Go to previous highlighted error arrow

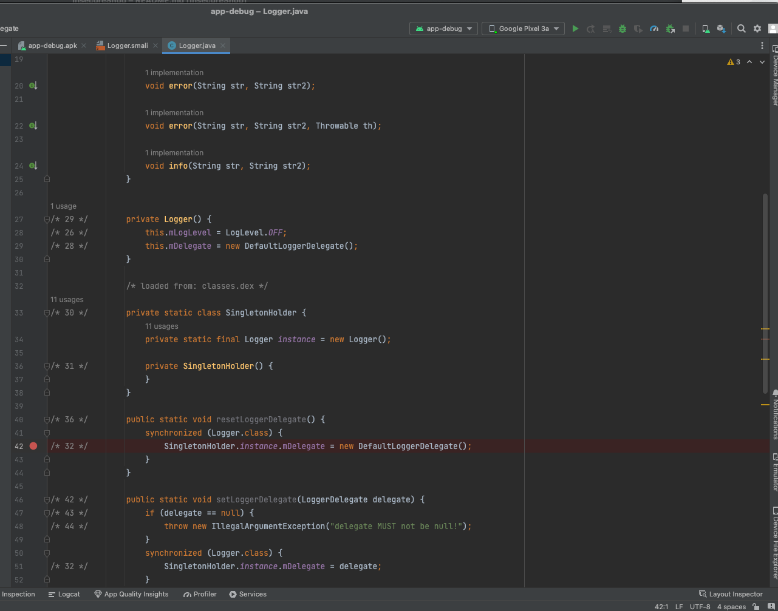click(749, 62)
